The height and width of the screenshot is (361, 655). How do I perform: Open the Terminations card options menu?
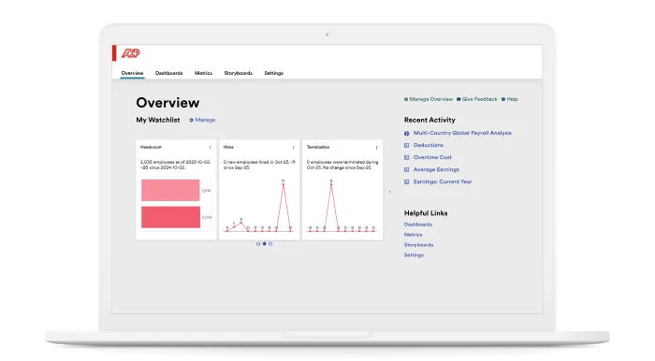(376, 148)
